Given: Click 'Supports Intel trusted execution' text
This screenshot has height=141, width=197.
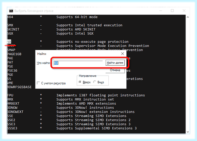Looking at the screenshot, I should click(89, 25).
